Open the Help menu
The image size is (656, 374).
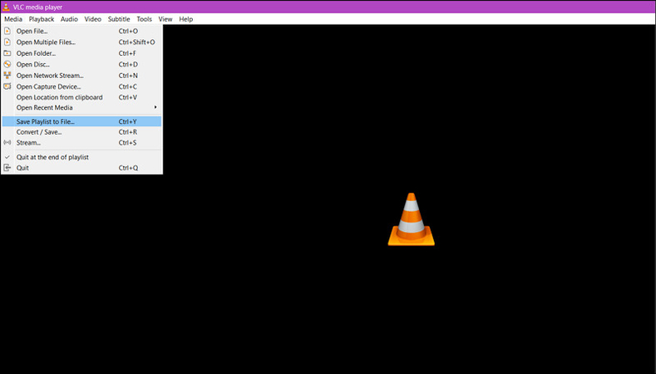pyautogui.click(x=185, y=19)
